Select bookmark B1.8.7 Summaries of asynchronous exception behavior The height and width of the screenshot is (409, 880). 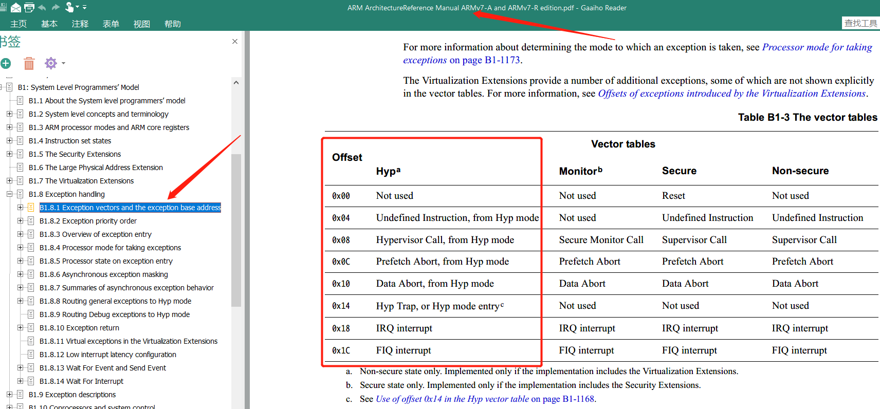[126, 288]
